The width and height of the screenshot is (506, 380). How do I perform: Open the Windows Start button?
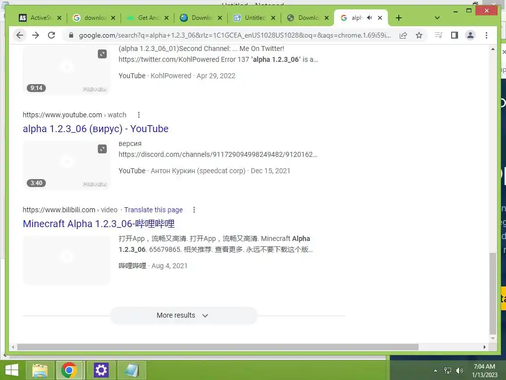[x=12, y=370]
